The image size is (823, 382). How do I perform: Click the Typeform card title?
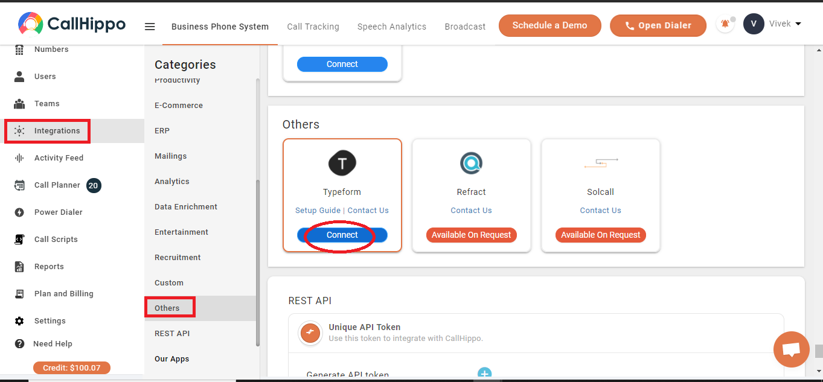pyautogui.click(x=342, y=193)
